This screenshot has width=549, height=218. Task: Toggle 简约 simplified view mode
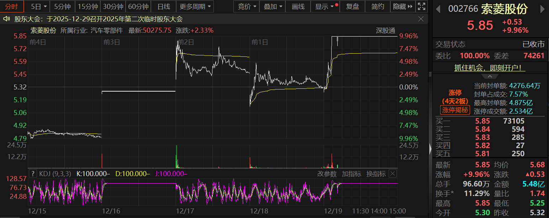coord(378,6)
